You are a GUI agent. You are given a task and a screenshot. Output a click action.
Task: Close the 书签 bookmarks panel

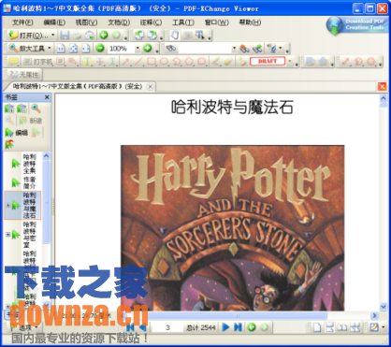point(47,97)
